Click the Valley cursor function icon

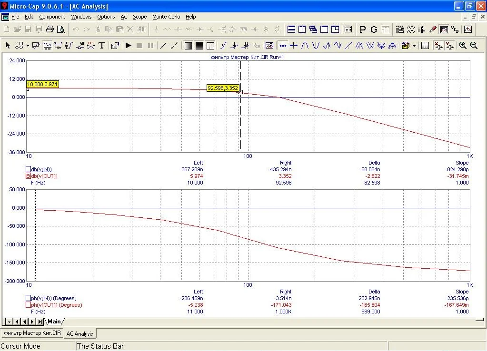point(316,46)
